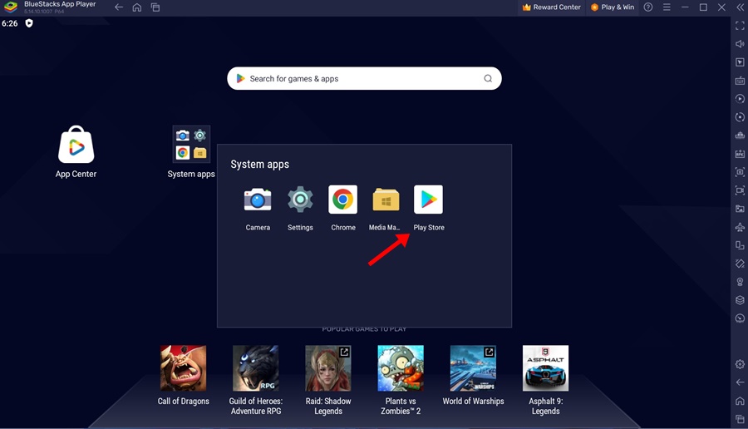This screenshot has height=429, width=748.
Task: Open the Android Settings app in System apps popup
Action: pos(300,200)
